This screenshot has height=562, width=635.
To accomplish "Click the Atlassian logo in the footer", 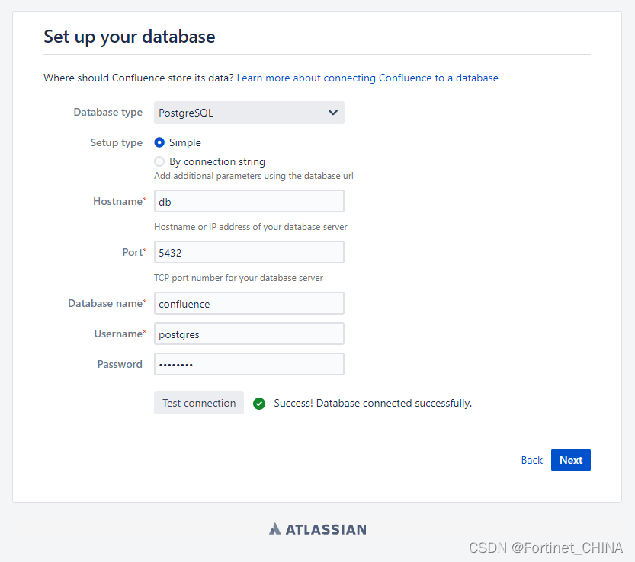I will 317,529.
